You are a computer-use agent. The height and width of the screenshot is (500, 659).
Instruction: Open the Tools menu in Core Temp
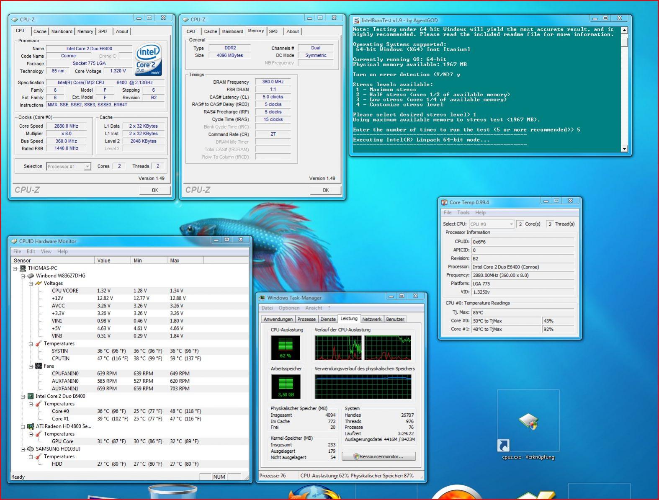point(463,212)
